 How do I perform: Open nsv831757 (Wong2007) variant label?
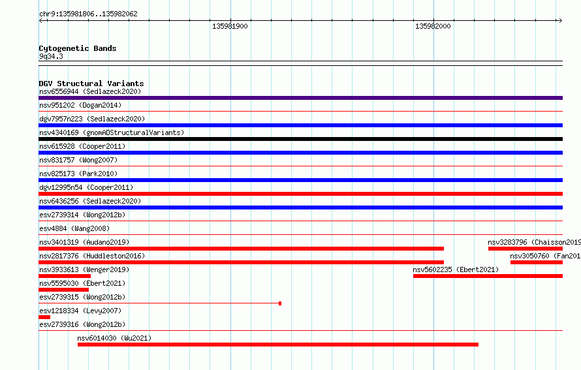point(78,160)
